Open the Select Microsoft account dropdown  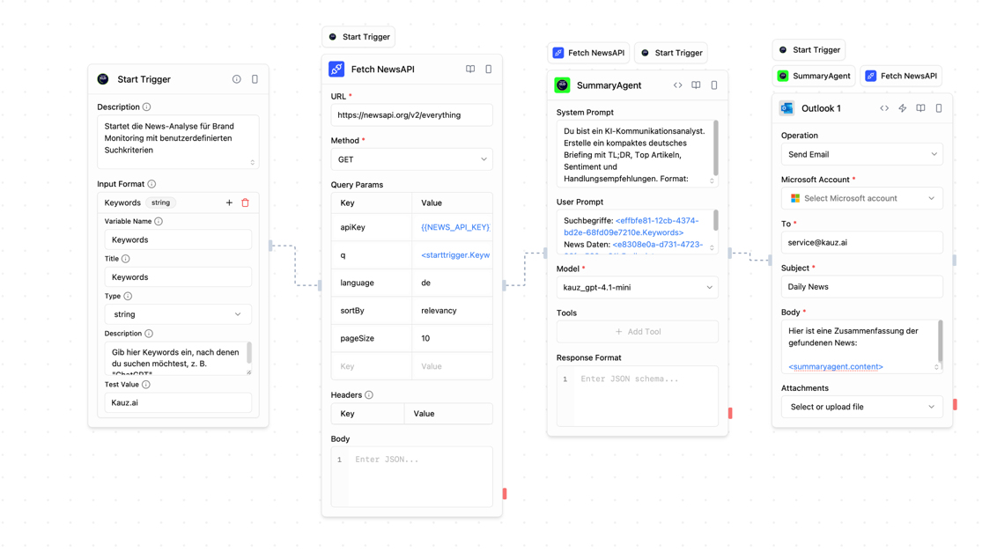pos(861,197)
